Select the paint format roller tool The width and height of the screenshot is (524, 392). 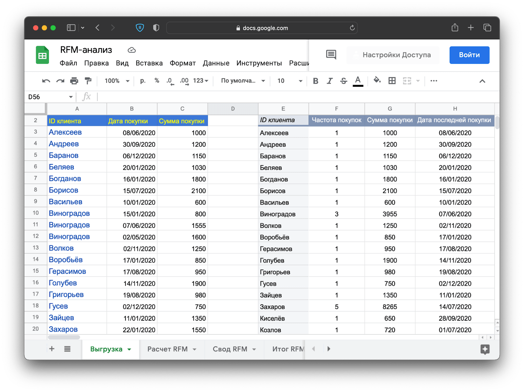click(x=88, y=81)
